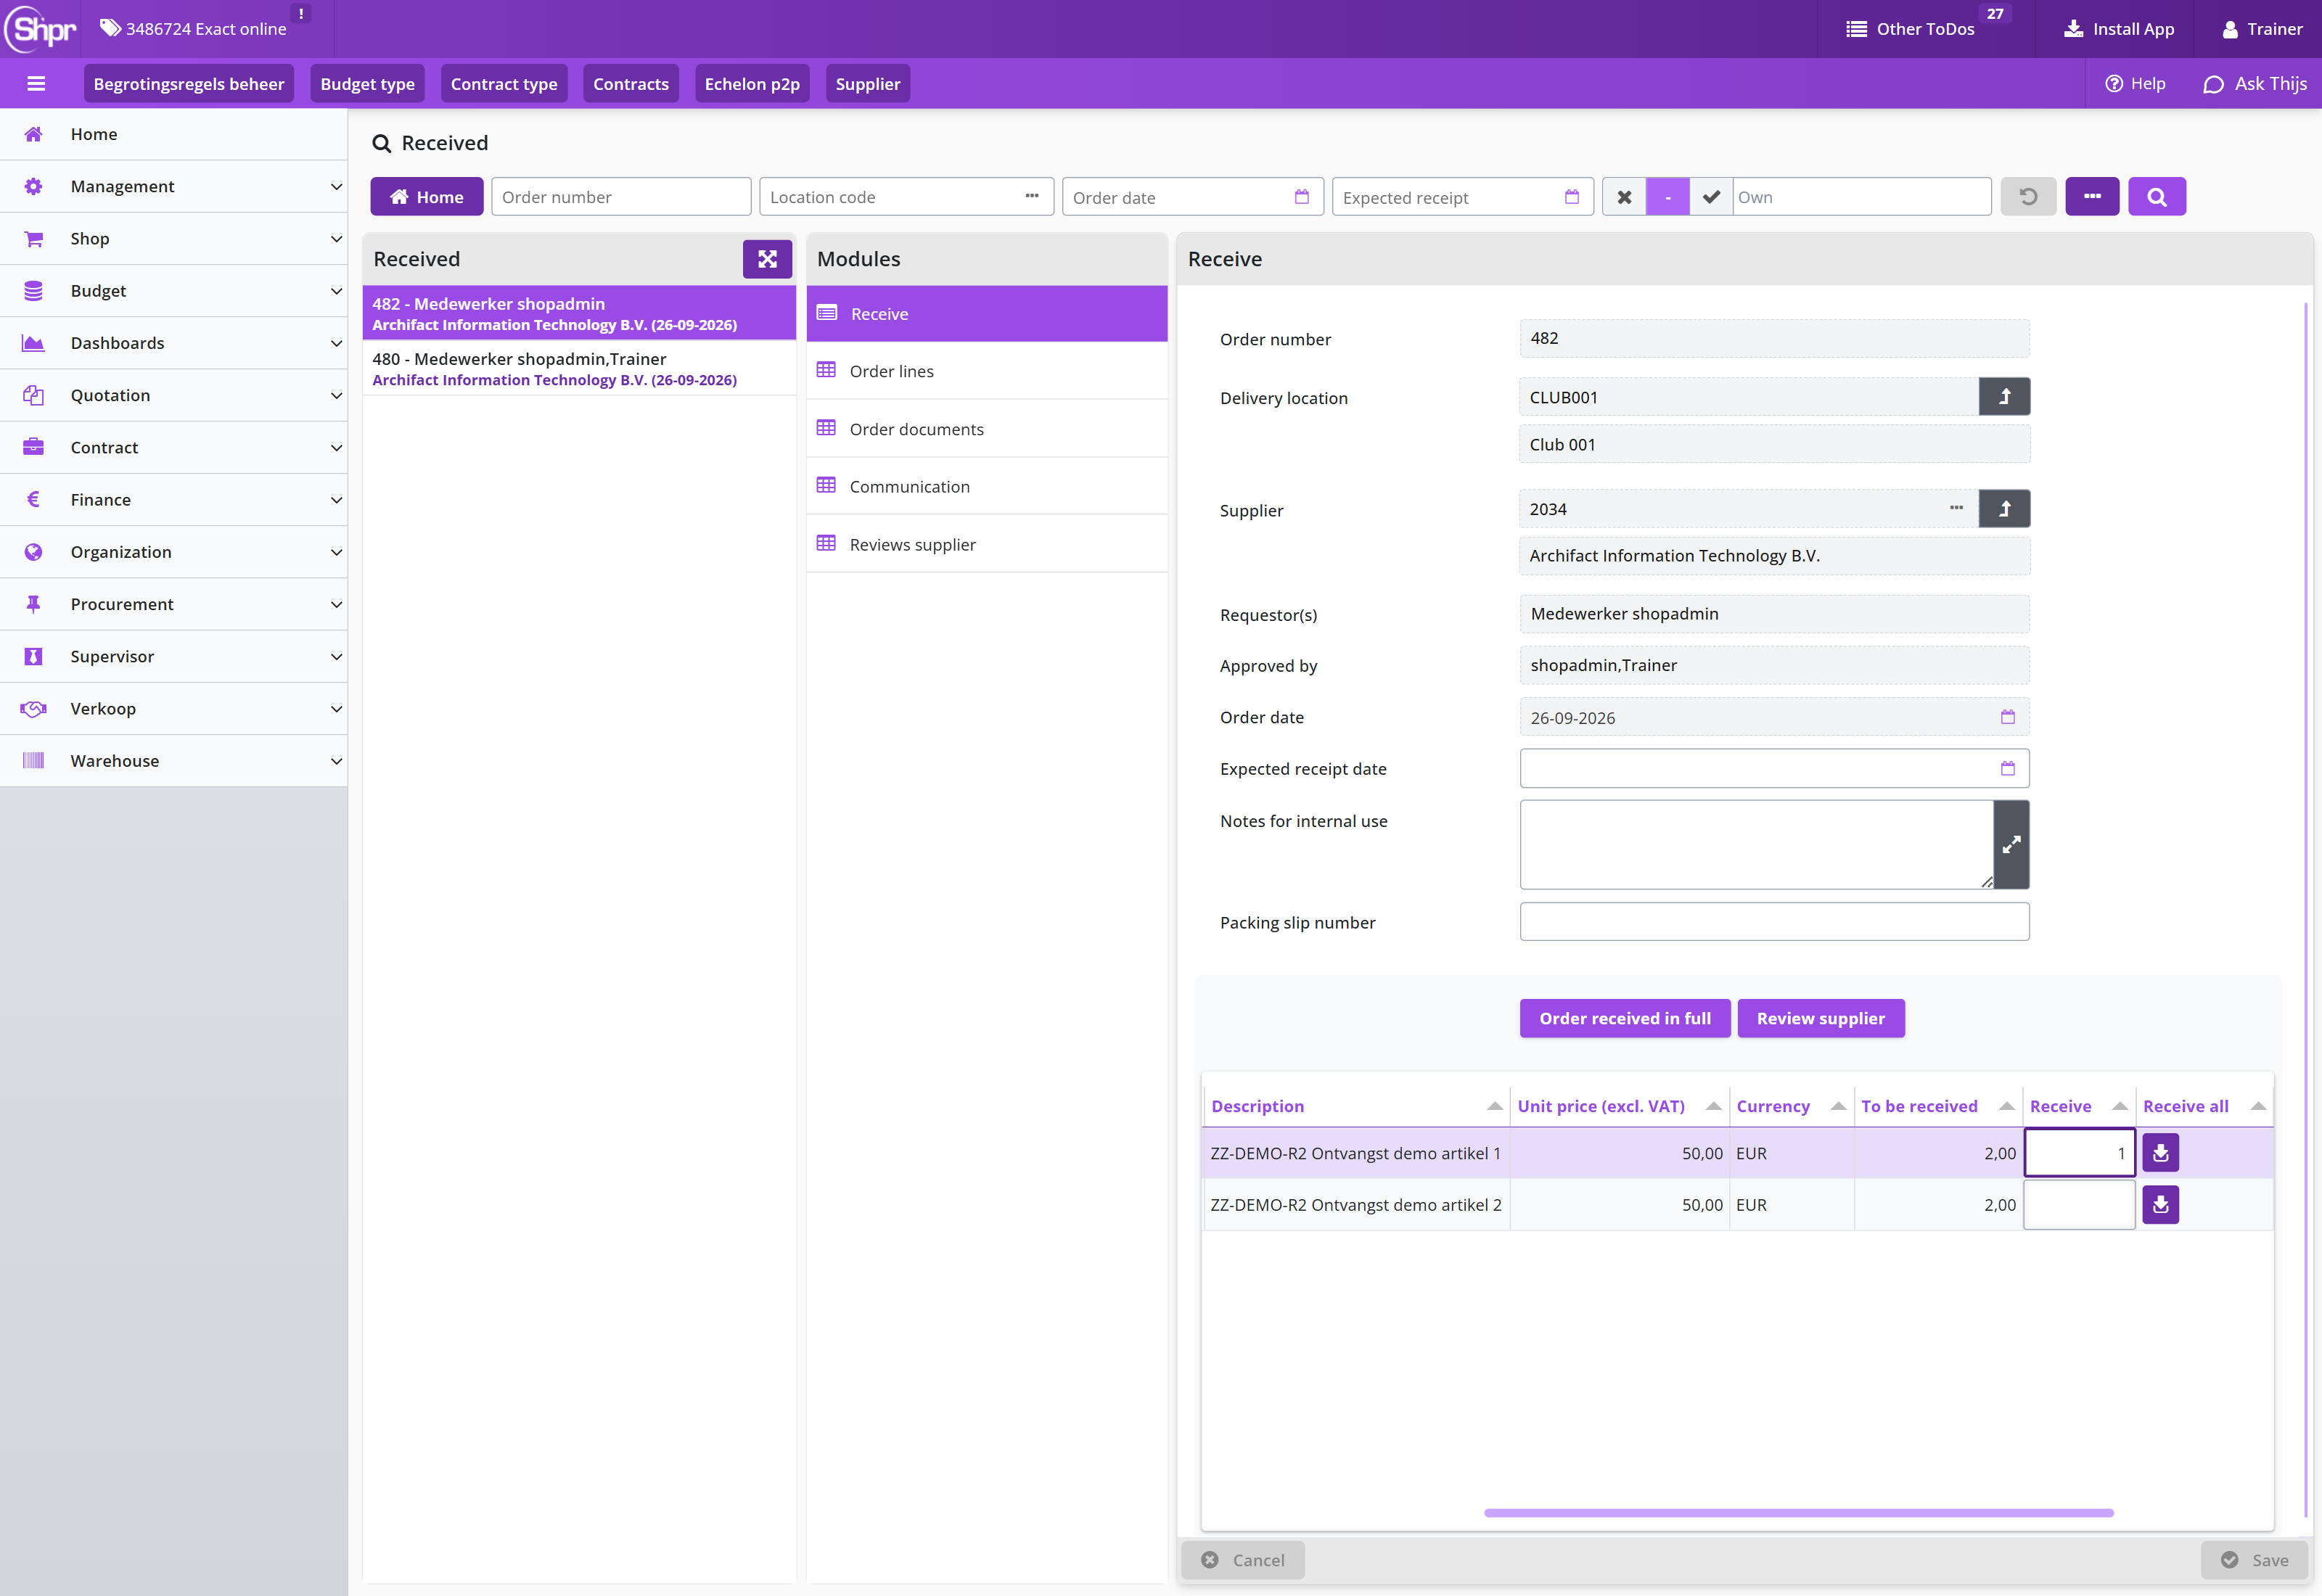2322x1596 pixels.
Task: Open Location code lookup ellipsis
Action: [1032, 196]
